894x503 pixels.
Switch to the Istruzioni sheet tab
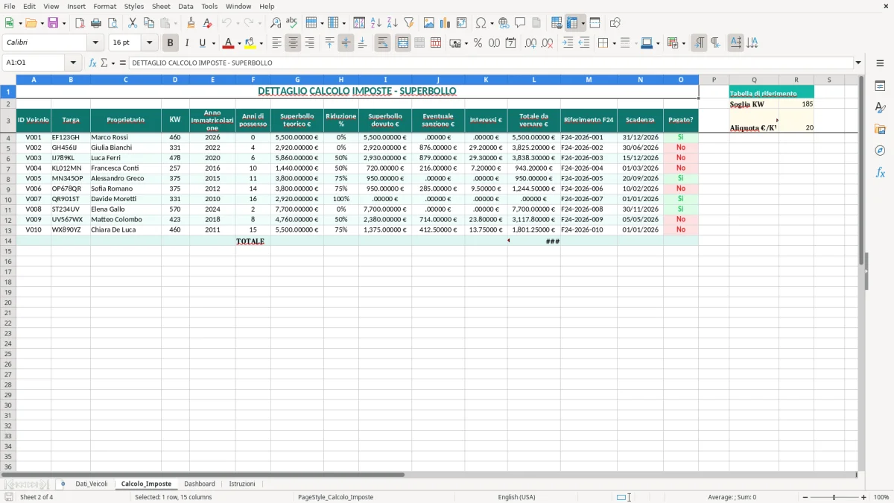(x=242, y=484)
